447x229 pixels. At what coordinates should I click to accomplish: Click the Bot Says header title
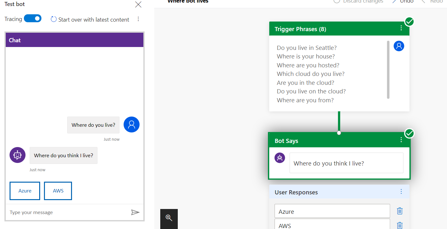286,141
